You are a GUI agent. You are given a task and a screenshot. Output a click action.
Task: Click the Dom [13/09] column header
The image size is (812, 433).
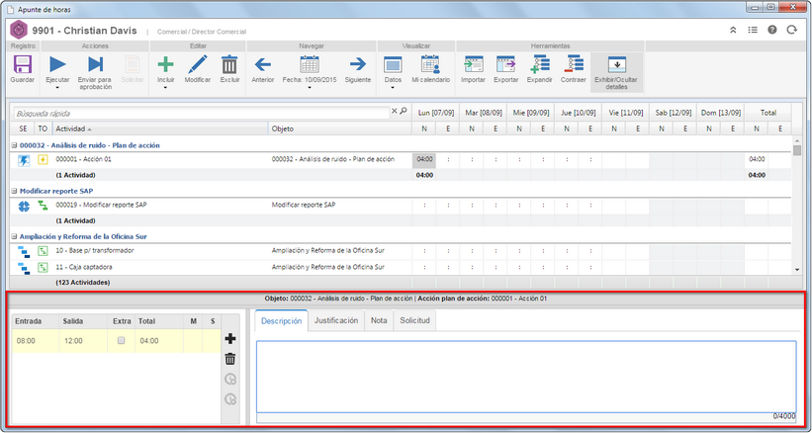720,113
